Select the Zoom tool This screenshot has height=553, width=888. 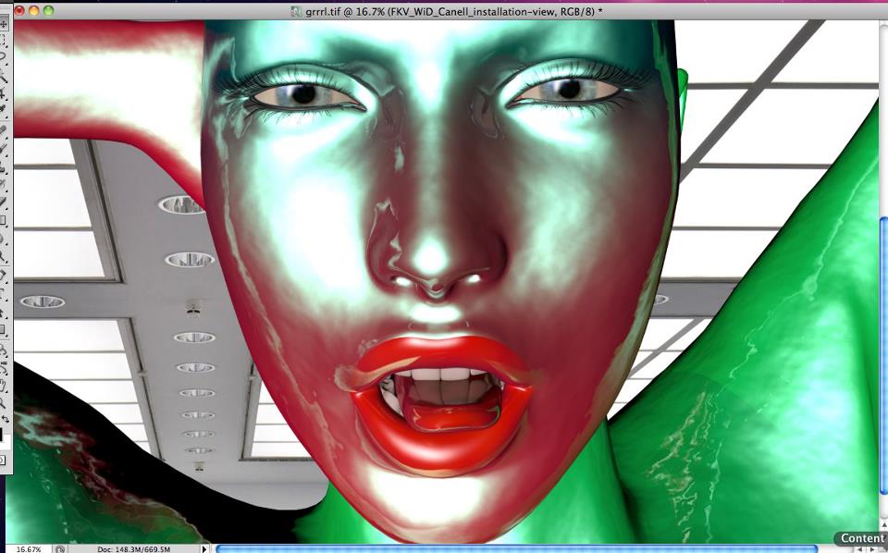coord(5,403)
